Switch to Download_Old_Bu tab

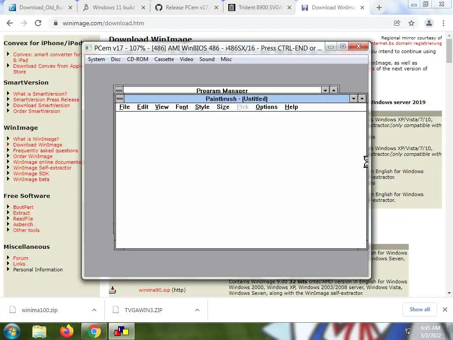[x=40, y=8]
